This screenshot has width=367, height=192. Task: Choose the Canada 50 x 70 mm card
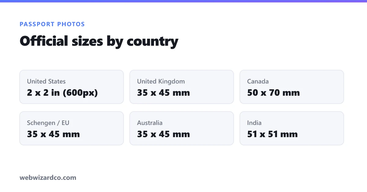292,87
